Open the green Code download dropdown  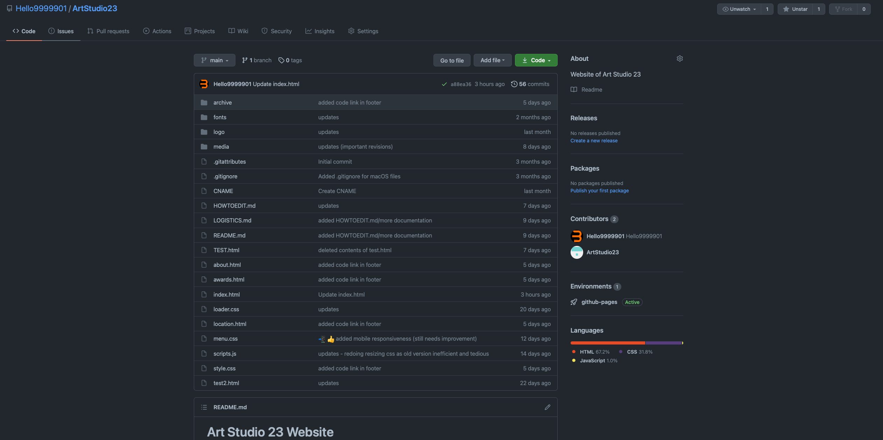(x=536, y=60)
